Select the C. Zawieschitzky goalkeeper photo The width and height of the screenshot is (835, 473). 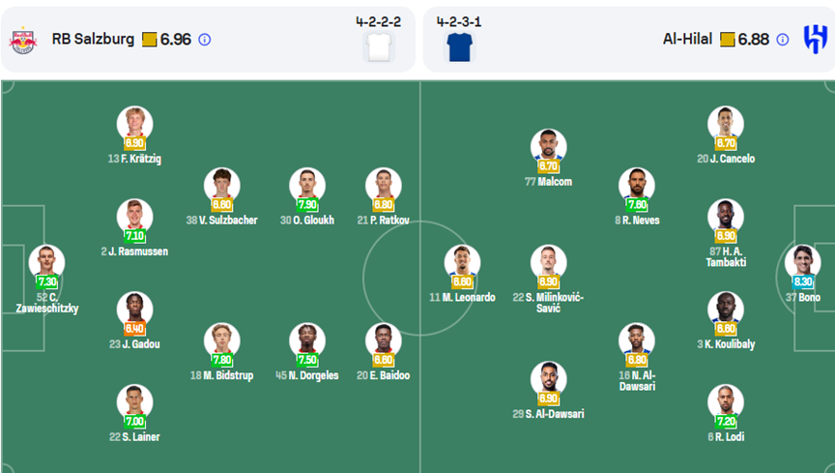tap(46, 263)
